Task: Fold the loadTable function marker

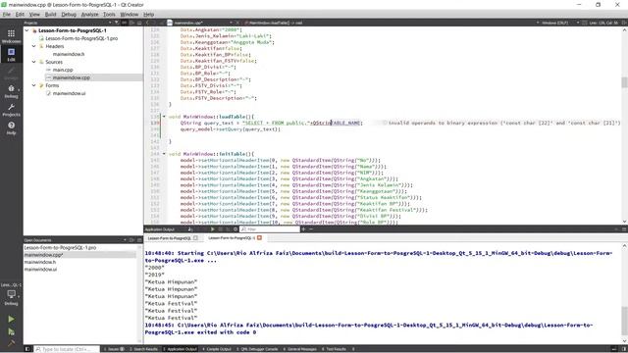Action: [x=164, y=117]
